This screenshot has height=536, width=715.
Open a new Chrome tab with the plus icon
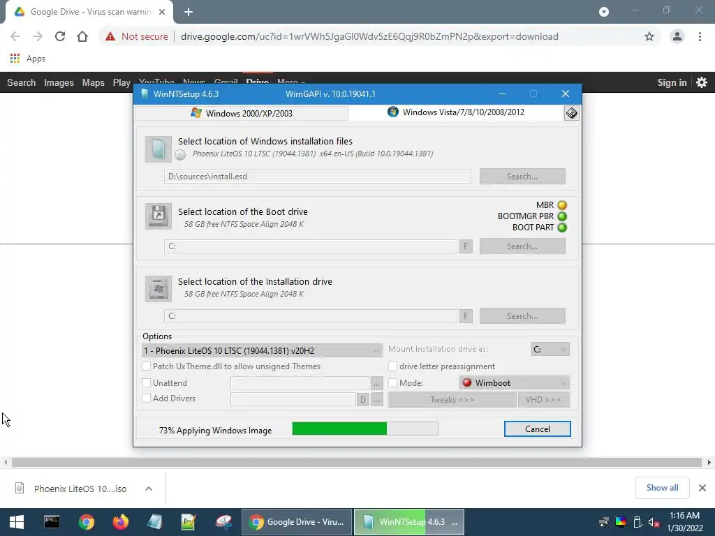pyautogui.click(x=189, y=12)
